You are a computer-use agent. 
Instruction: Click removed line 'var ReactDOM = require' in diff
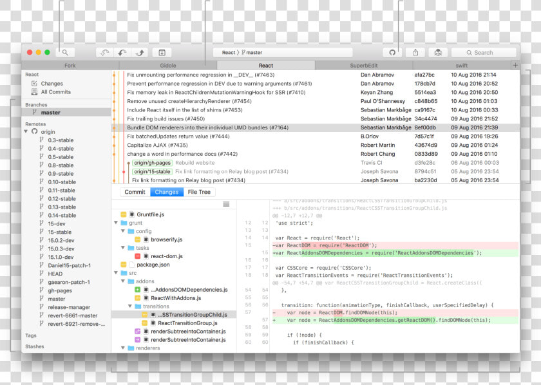click(395, 245)
